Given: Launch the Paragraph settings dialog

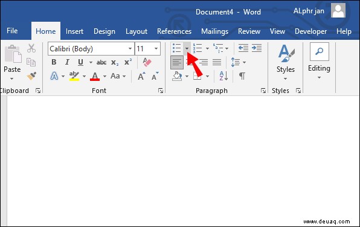Looking at the screenshot, I should click(263, 91).
